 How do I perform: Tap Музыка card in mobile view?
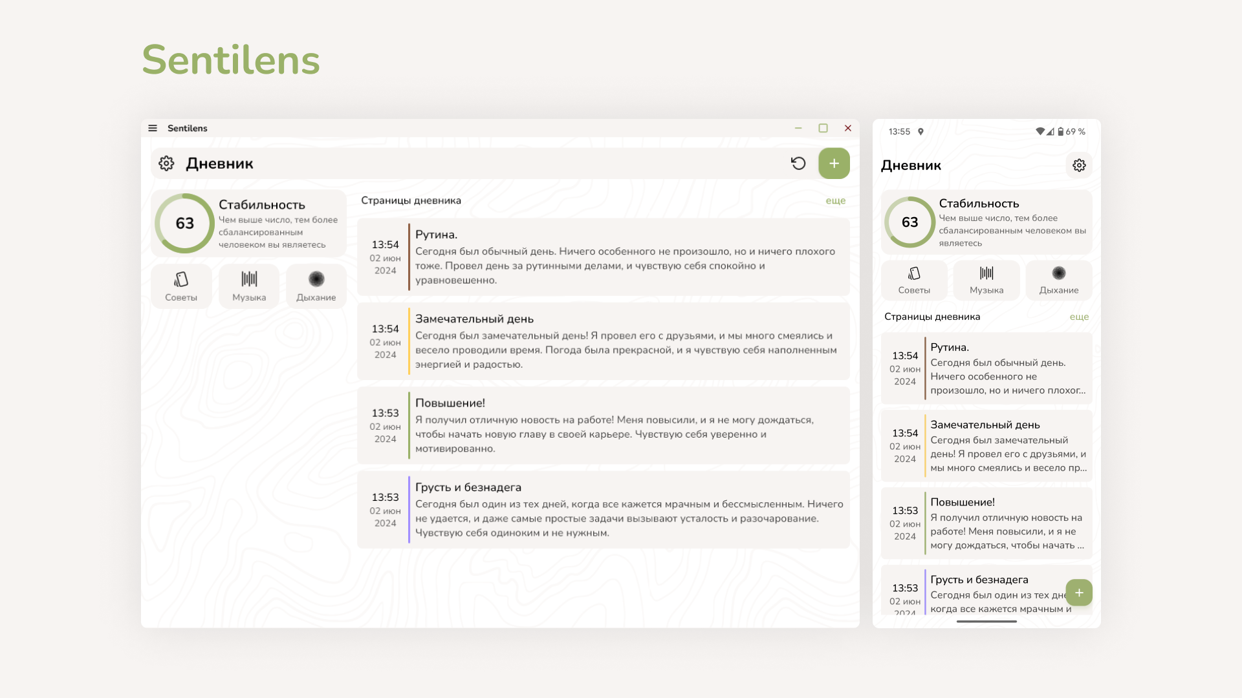(x=986, y=280)
